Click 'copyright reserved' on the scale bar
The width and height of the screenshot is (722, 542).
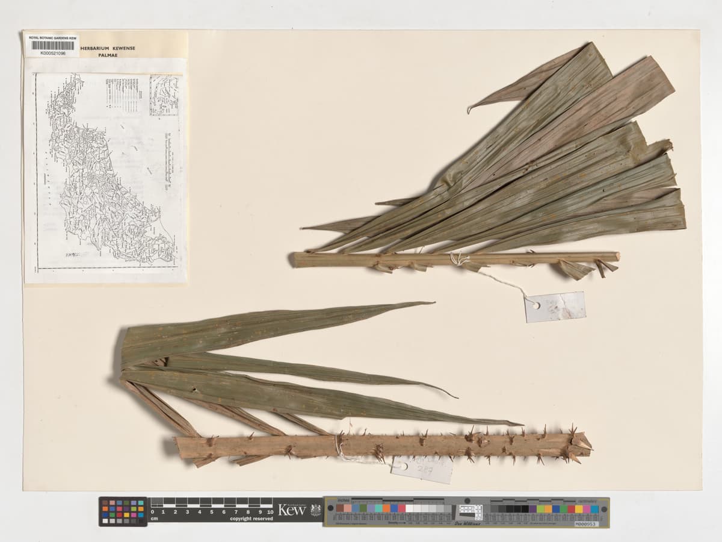[x=251, y=519]
